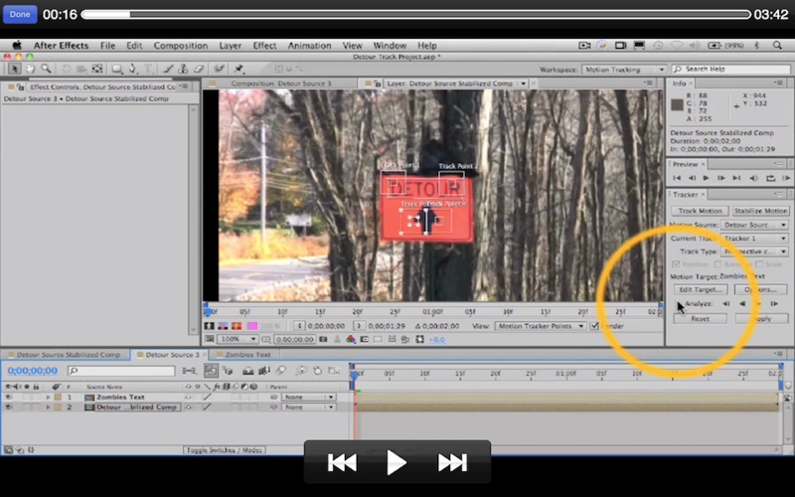795x497 pixels.
Task: Open the Current Track Tracker 1 dropdown
Action: 754,239
